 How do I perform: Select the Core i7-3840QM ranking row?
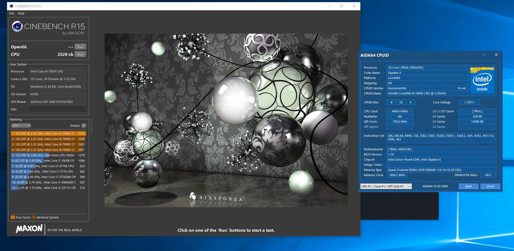tap(48, 182)
